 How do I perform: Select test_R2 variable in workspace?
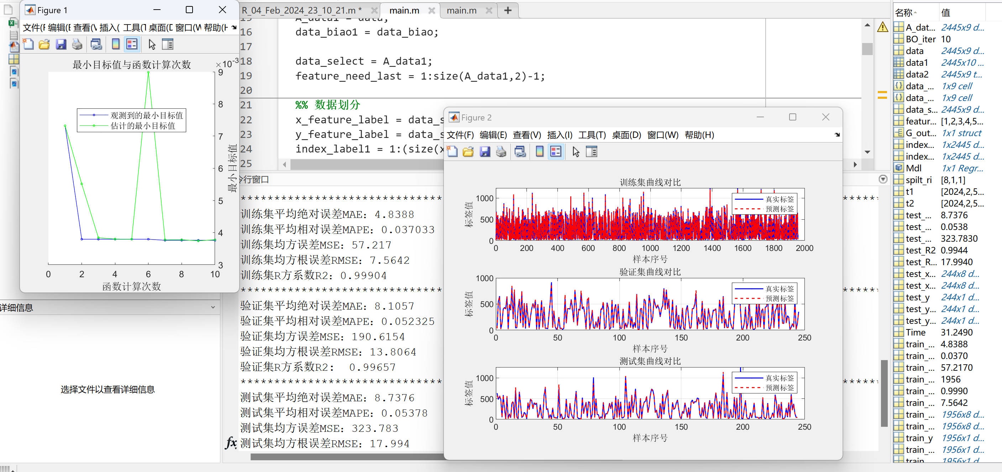(x=920, y=250)
